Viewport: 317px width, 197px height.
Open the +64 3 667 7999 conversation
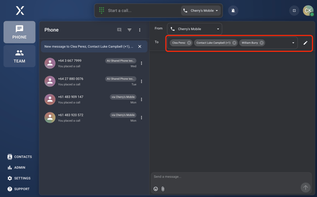(x=94, y=63)
